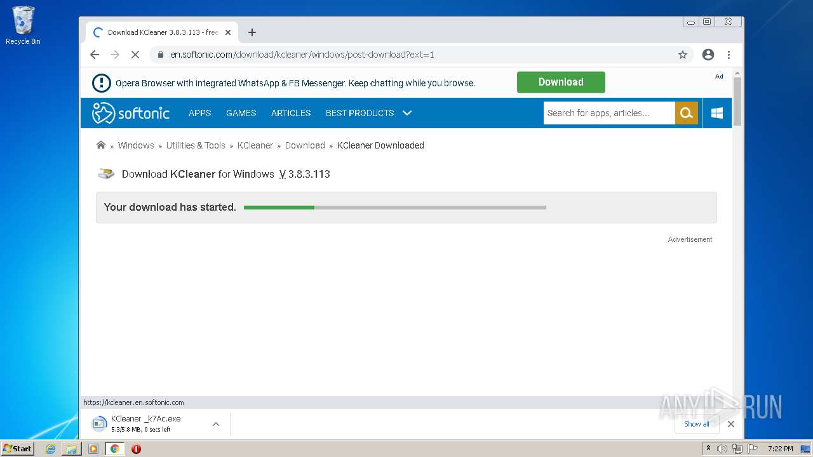The height and width of the screenshot is (457, 813).
Task: Click the KCleaner app icon beside title
Action: coord(106,174)
